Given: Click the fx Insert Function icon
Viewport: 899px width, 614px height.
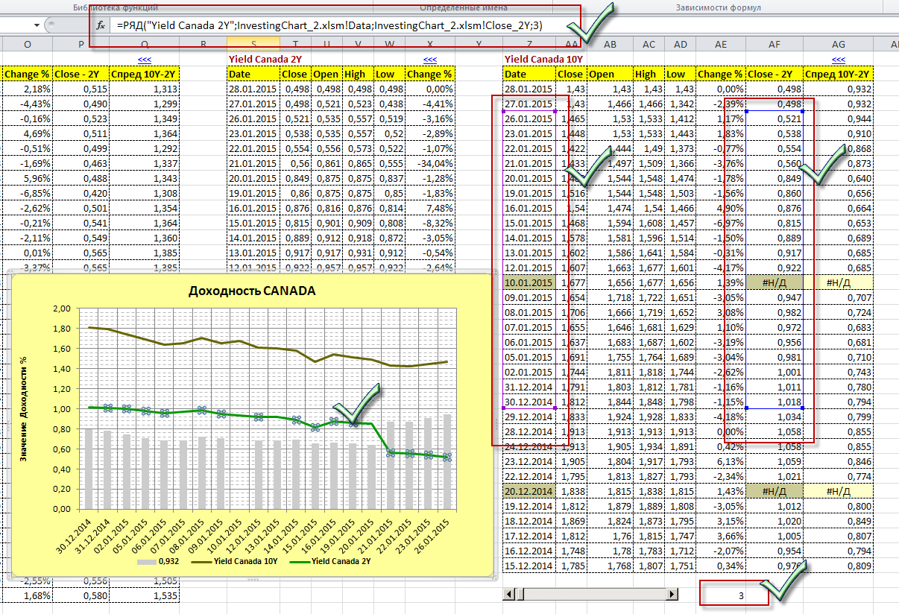Looking at the screenshot, I should coord(101,25).
